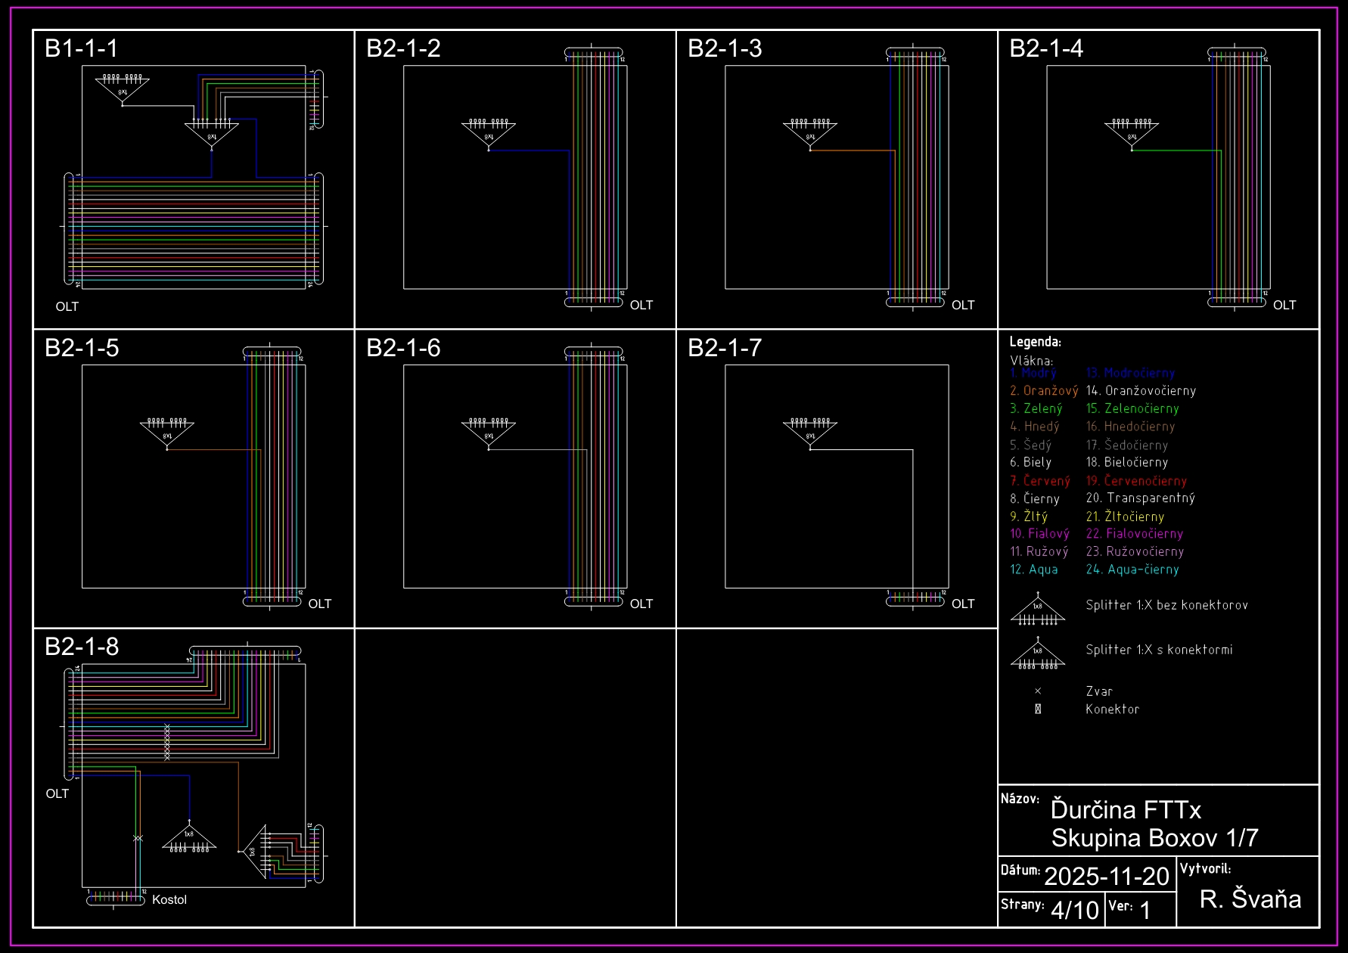Click the B2-1-3 box title
This screenshot has height=953, width=1348.
point(725,48)
